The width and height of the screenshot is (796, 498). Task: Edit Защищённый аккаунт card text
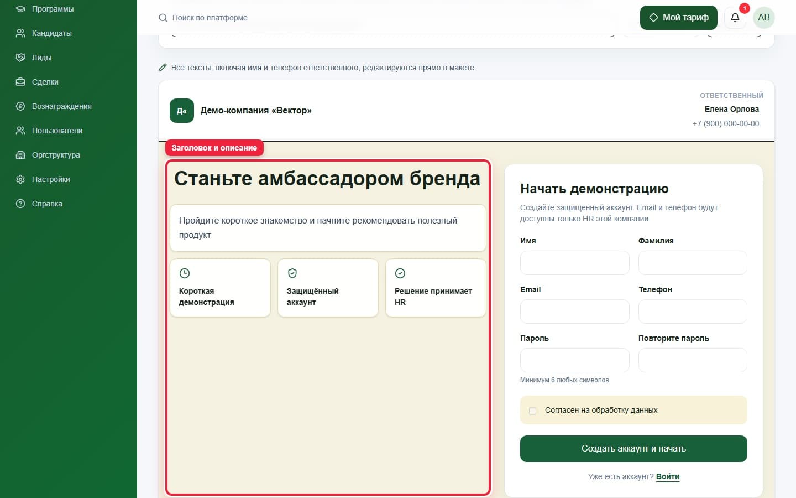coord(313,297)
